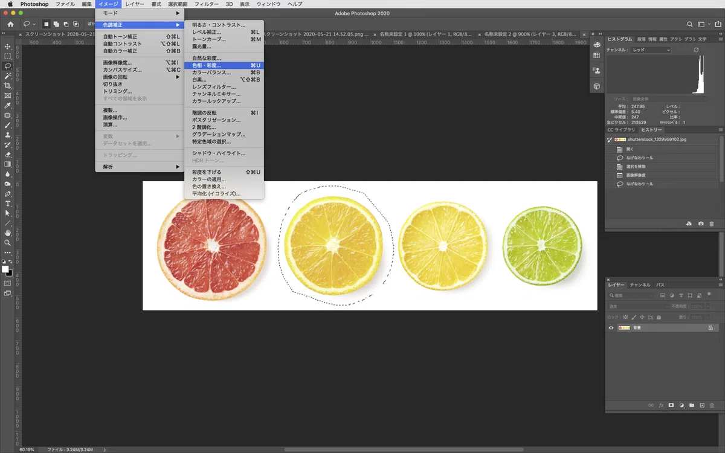The width and height of the screenshot is (725, 453).
Task: Select the Path Selection tool
Action: (x=8, y=213)
